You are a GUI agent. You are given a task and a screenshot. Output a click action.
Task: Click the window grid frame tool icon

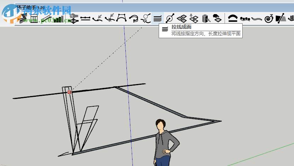tap(34, 18)
